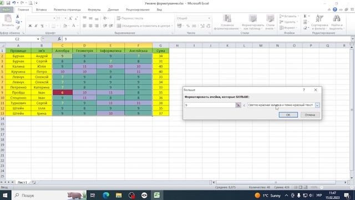The width and height of the screenshot is (355, 200).
Task: Select the Лист1 sheet tab
Action: click(x=22, y=182)
